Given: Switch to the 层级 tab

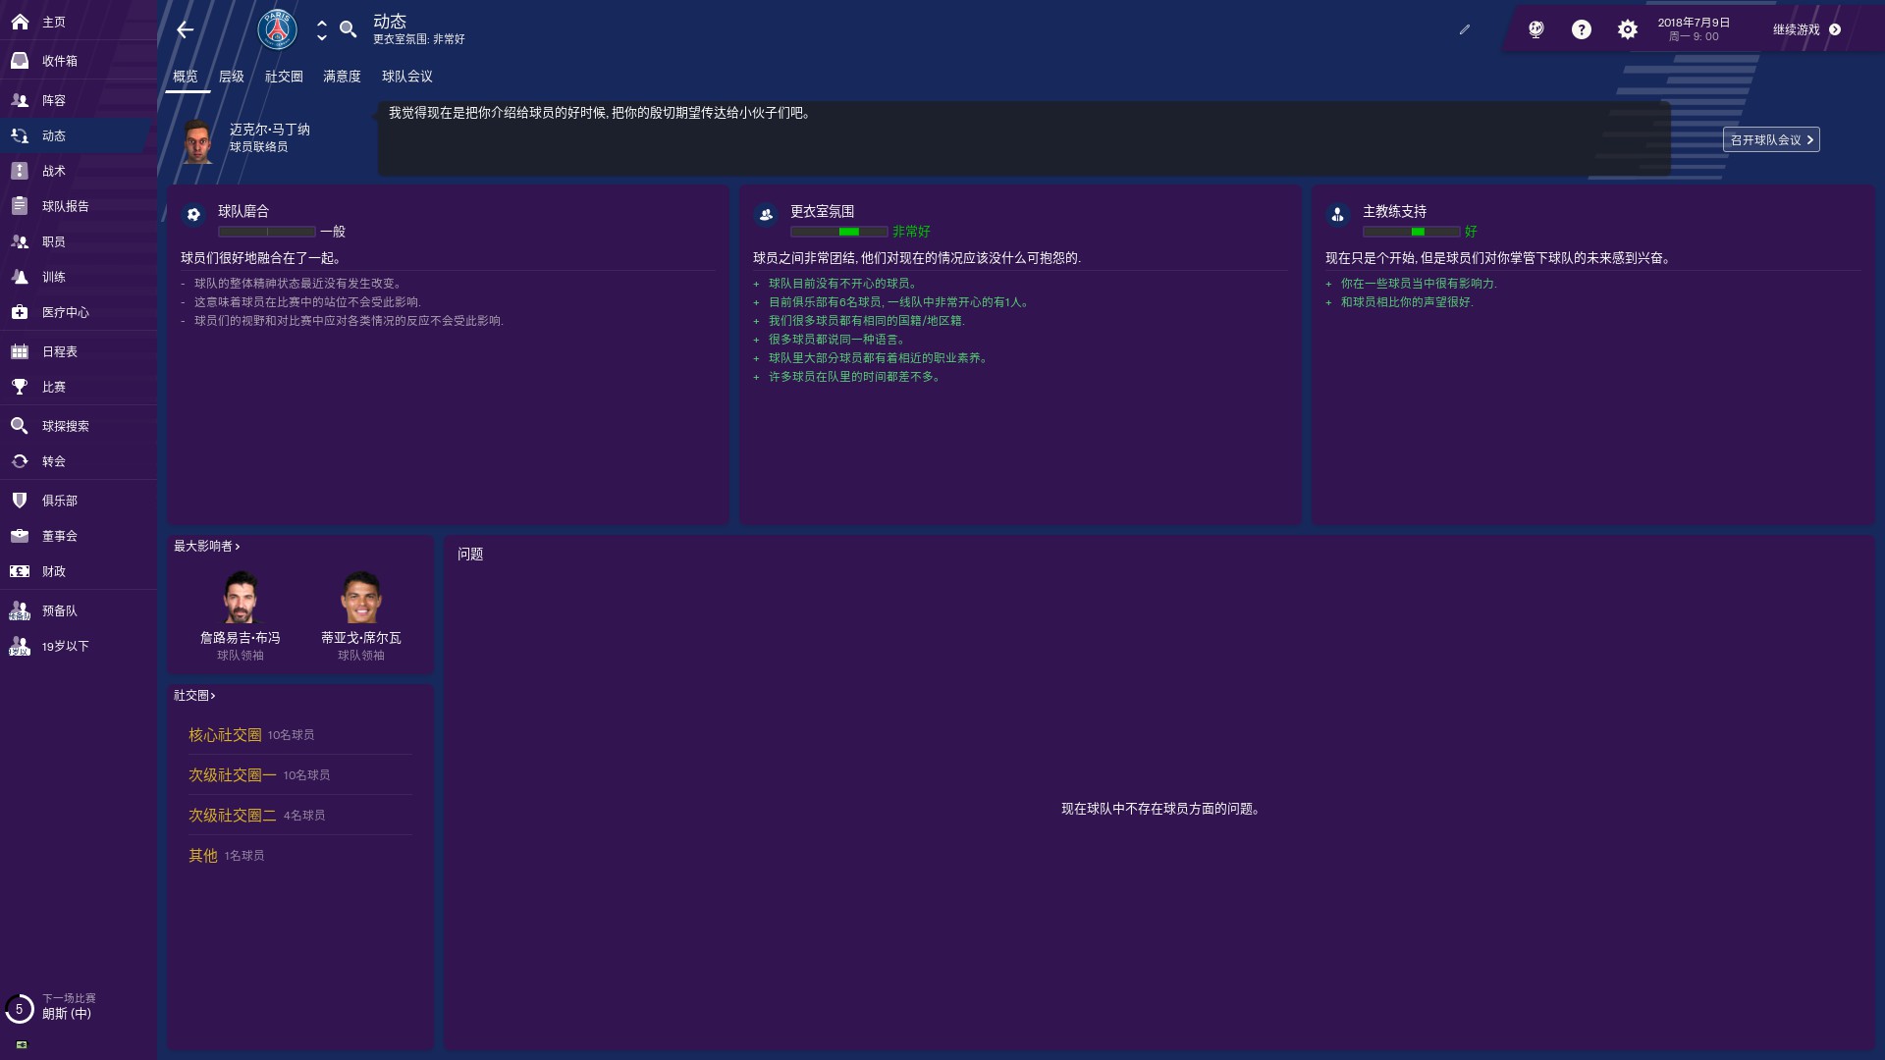Looking at the screenshot, I should coord(231,77).
